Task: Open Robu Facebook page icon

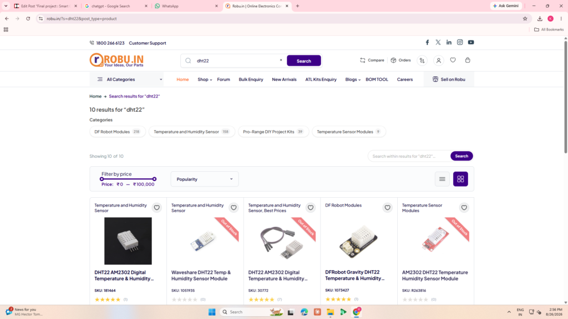Action: click(427, 42)
